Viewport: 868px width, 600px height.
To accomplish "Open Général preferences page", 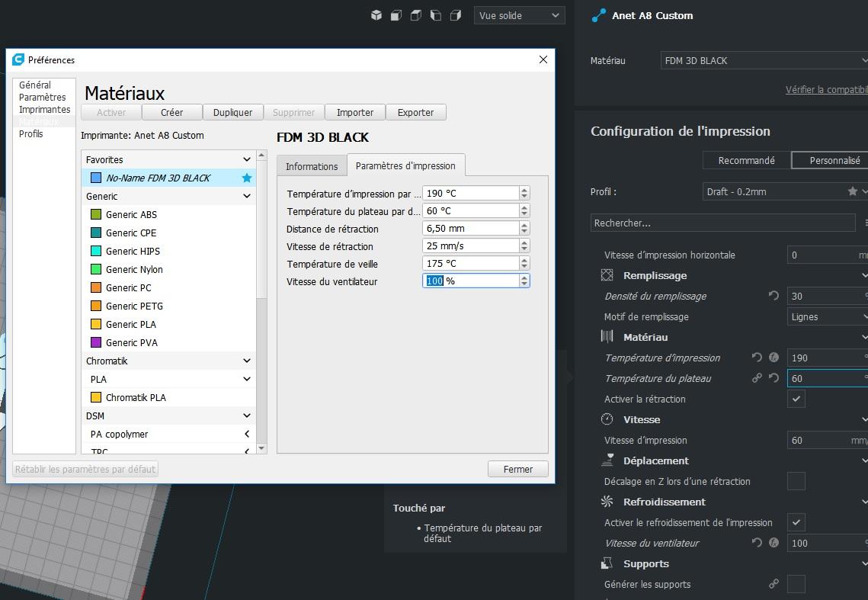I will [x=35, y=85].
